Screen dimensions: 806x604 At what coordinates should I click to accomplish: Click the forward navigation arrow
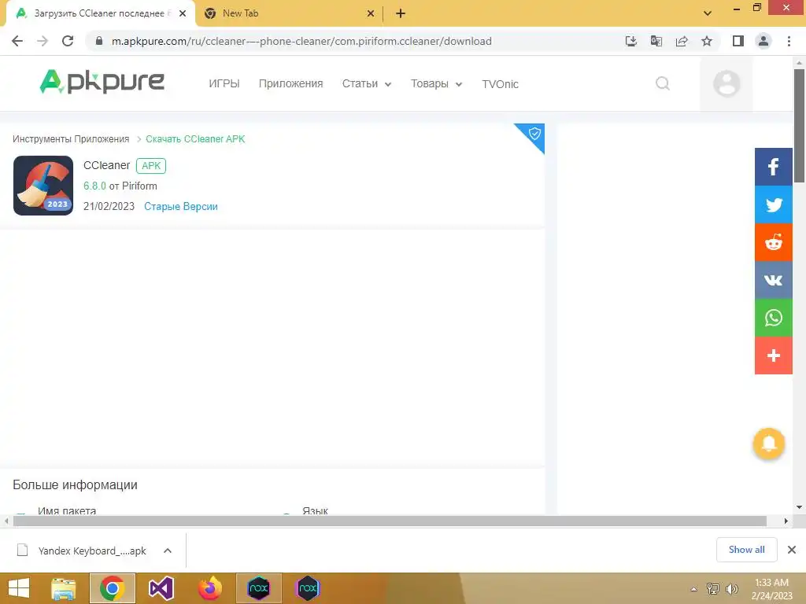[43, 41]
